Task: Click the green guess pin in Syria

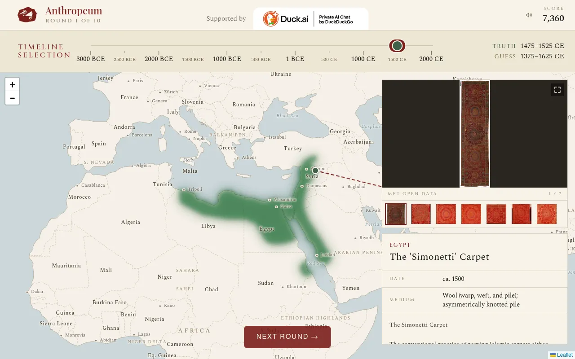Action: pyautogui.click(x=315, y=171)
